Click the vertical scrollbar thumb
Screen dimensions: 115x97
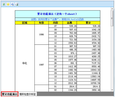[112, 18]
